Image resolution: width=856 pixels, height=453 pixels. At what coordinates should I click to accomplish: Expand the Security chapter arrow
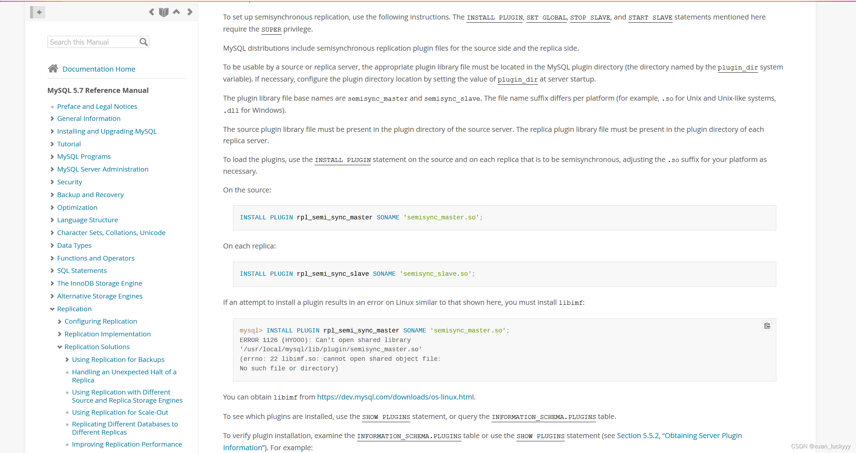click(x=52, y=182)
